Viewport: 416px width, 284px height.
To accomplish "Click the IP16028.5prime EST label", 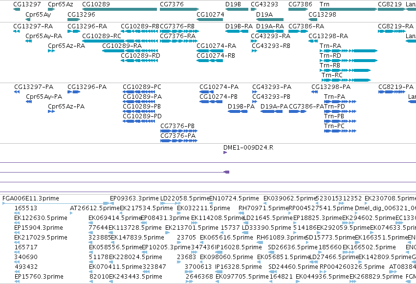I will pos(238,247).
